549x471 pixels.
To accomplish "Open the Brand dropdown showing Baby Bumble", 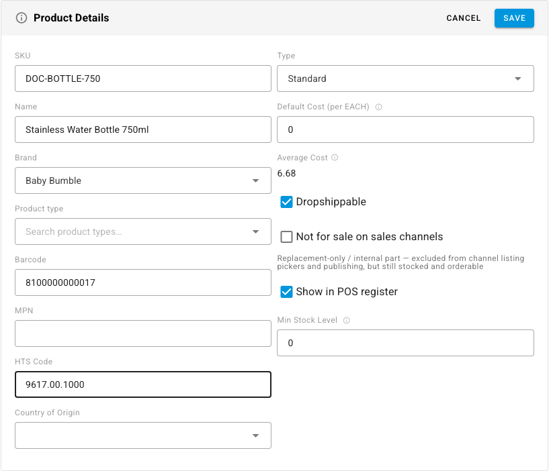I will coord(143,180).
